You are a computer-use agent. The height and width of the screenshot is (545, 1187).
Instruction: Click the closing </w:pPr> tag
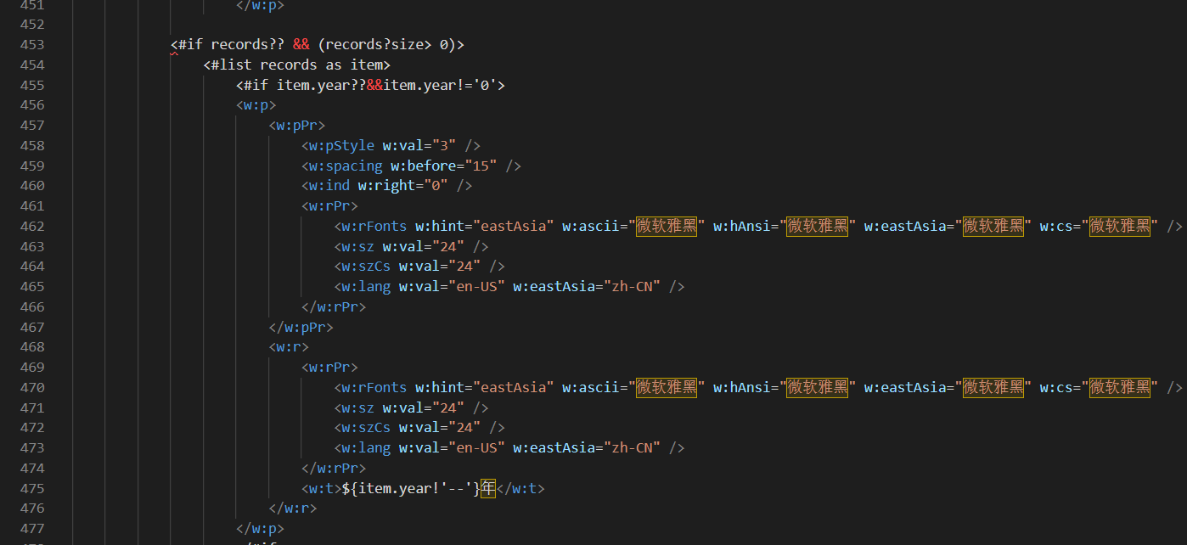[x=301, y=327]
